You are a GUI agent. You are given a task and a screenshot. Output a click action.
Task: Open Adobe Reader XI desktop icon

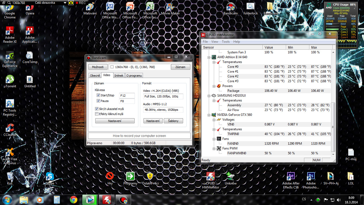point(10,35)
